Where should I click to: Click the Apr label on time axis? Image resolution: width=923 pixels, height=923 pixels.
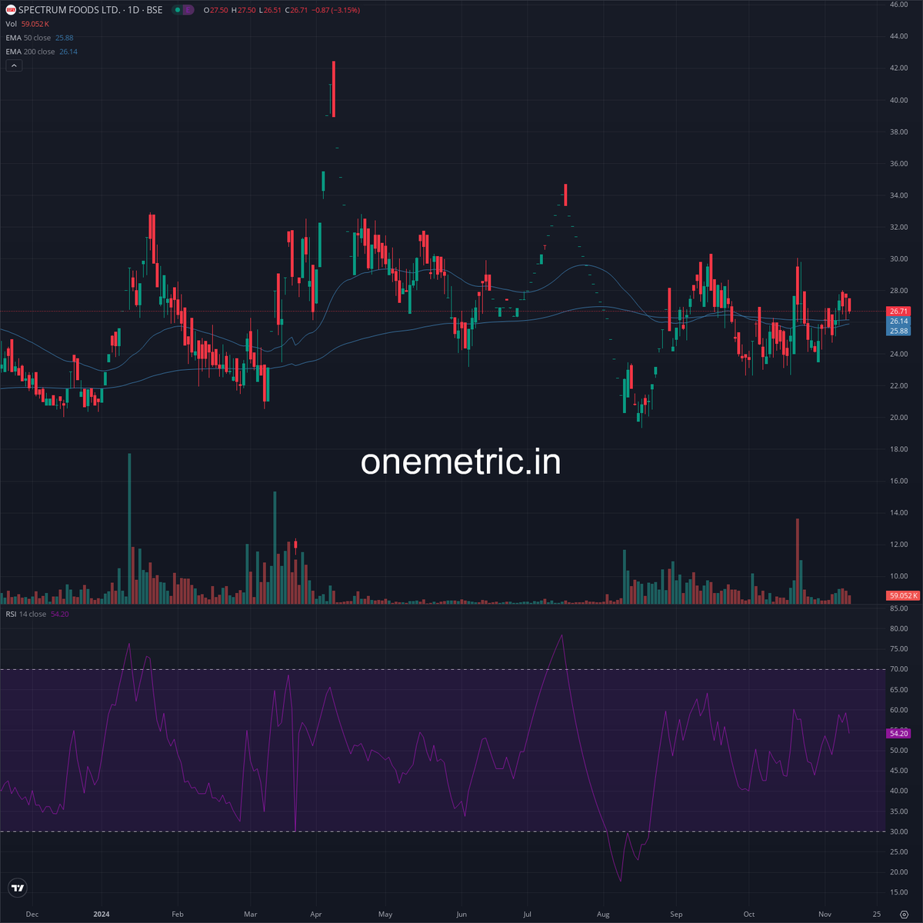316,914
